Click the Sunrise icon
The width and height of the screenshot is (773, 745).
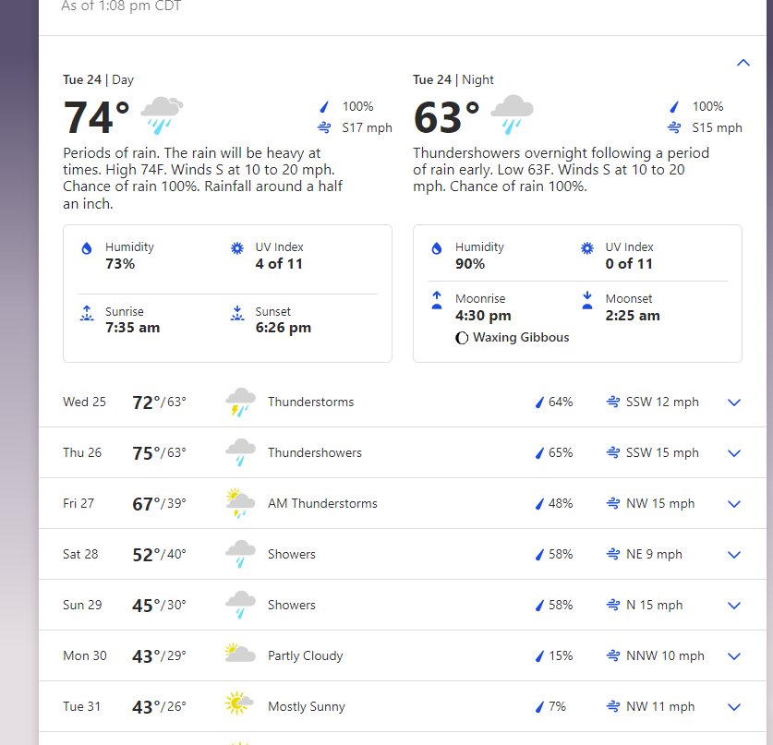pyautogui.click(x=87, y=314)
